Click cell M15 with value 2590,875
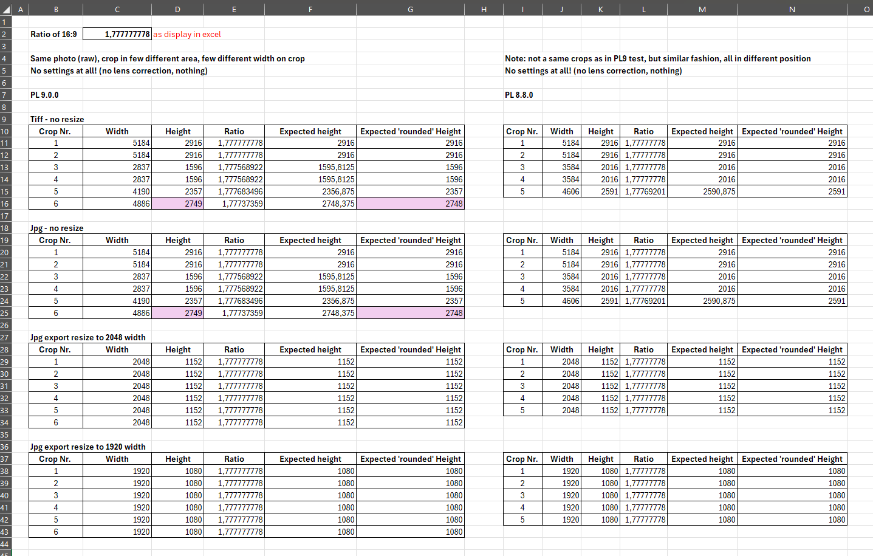This screenshot has height=556, width=873. (702, 192)
